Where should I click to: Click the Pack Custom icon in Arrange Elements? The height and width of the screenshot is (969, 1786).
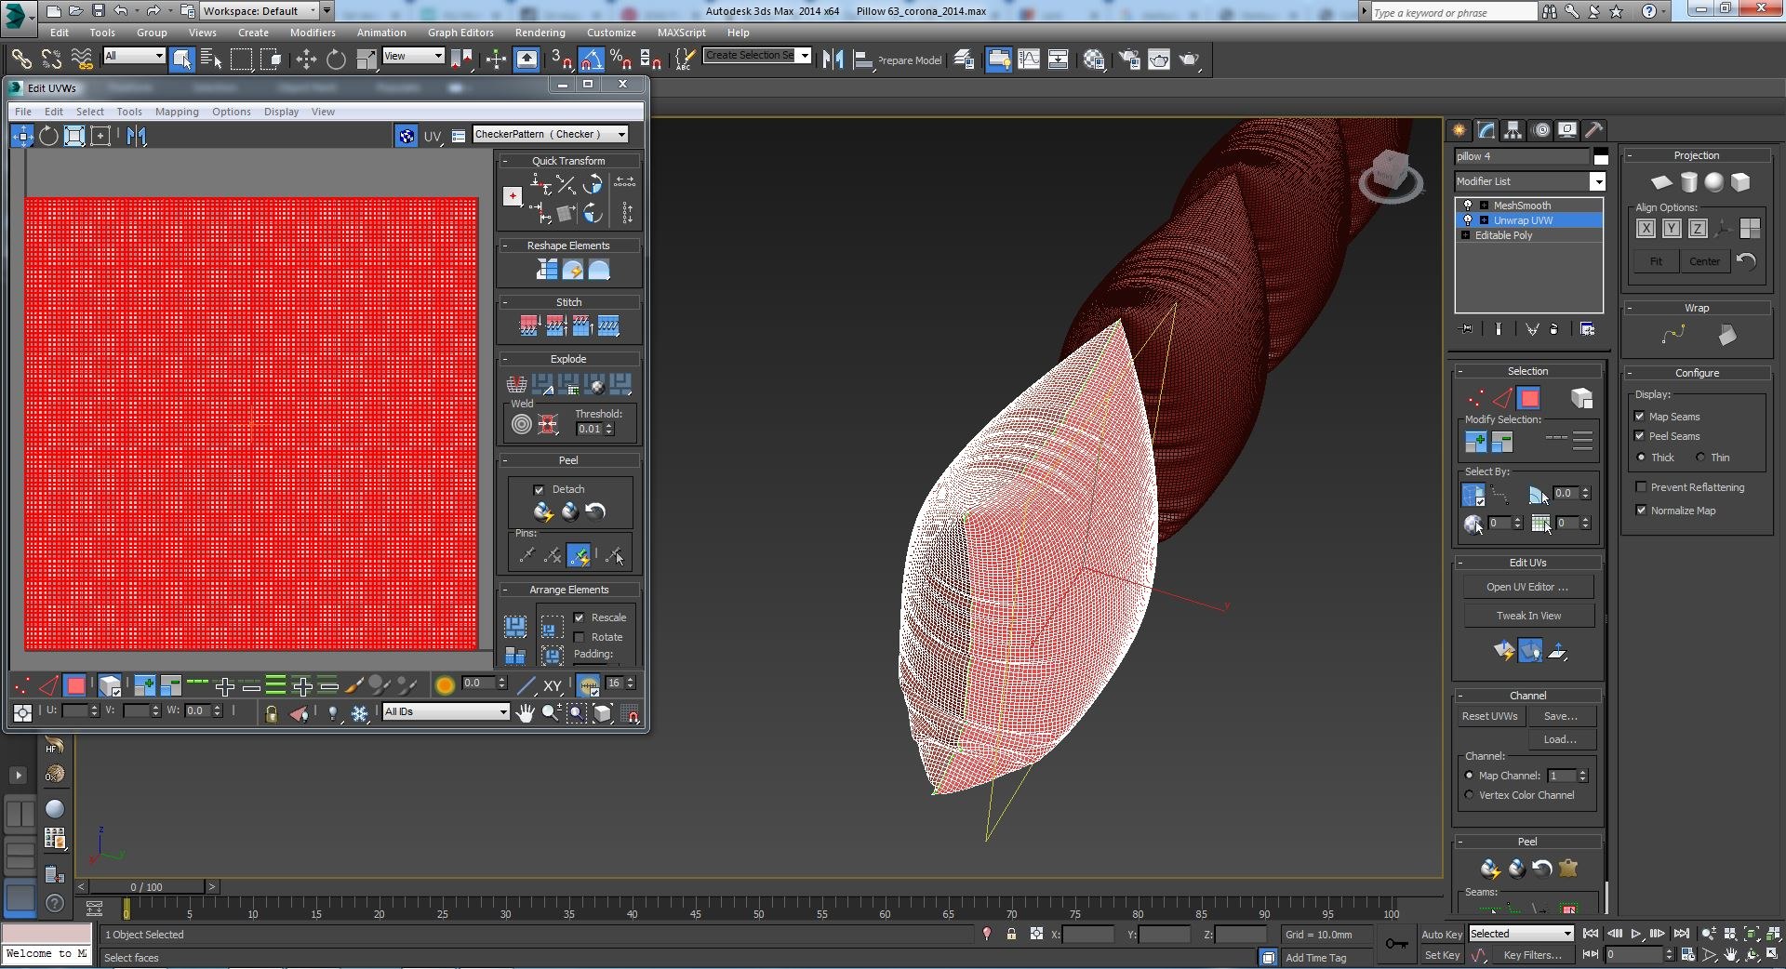(x=515, y=626)
